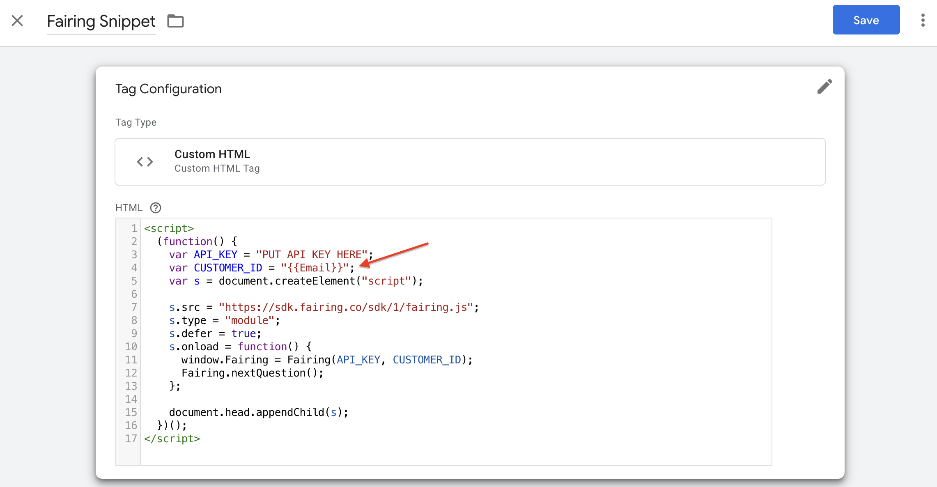This screenshot has height=487, width=937.
Task: Click the pencil edit icon in Tag Configuration
Action: pyautogui.click(x=824, y=86)
